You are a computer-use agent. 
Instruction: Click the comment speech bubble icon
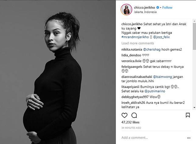point(134,116)
